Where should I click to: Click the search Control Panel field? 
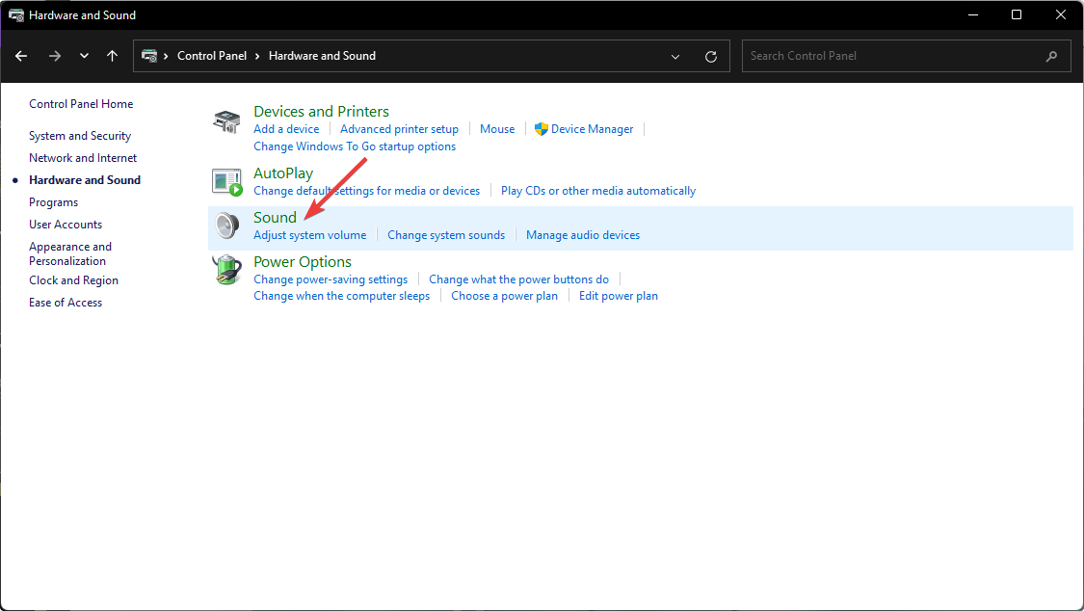click(907, 56)
